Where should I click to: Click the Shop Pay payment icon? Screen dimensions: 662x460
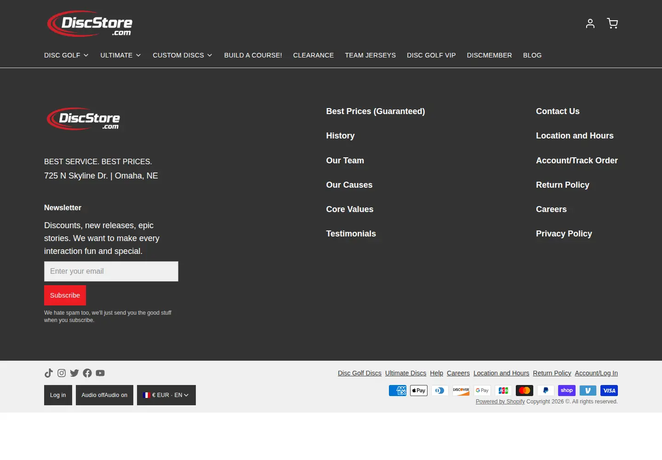(567, 391)
